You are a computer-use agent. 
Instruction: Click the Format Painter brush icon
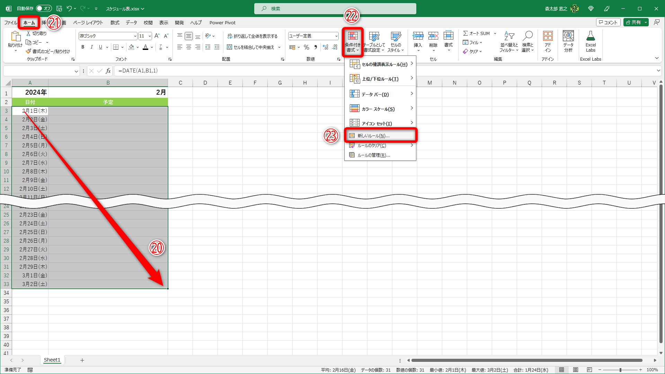pos(29,51)
